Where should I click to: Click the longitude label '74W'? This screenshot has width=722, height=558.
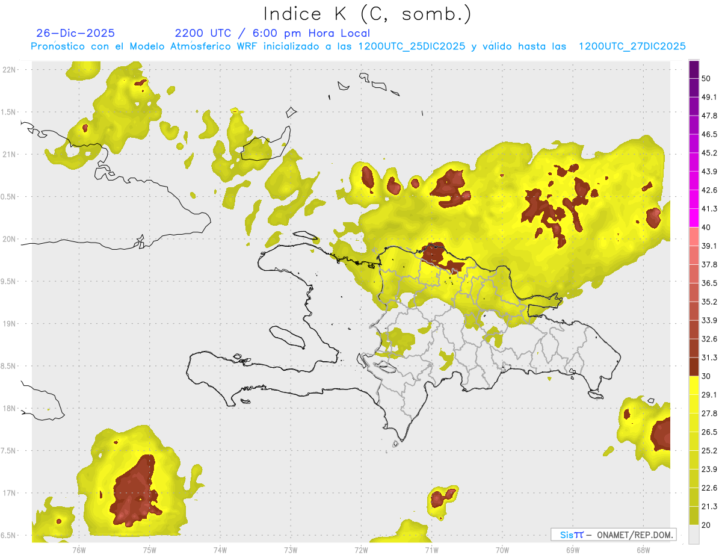coord(220,550)
